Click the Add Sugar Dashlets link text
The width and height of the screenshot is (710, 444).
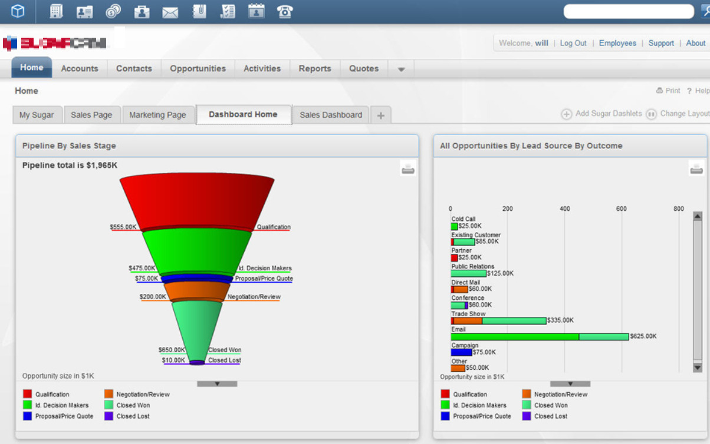(609, 114)
